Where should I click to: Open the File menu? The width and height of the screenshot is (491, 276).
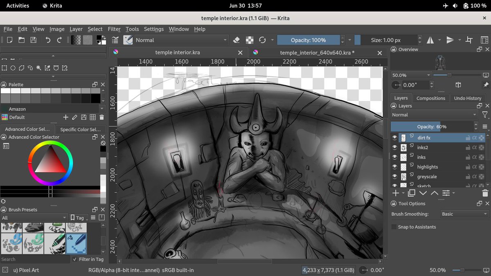8,29
